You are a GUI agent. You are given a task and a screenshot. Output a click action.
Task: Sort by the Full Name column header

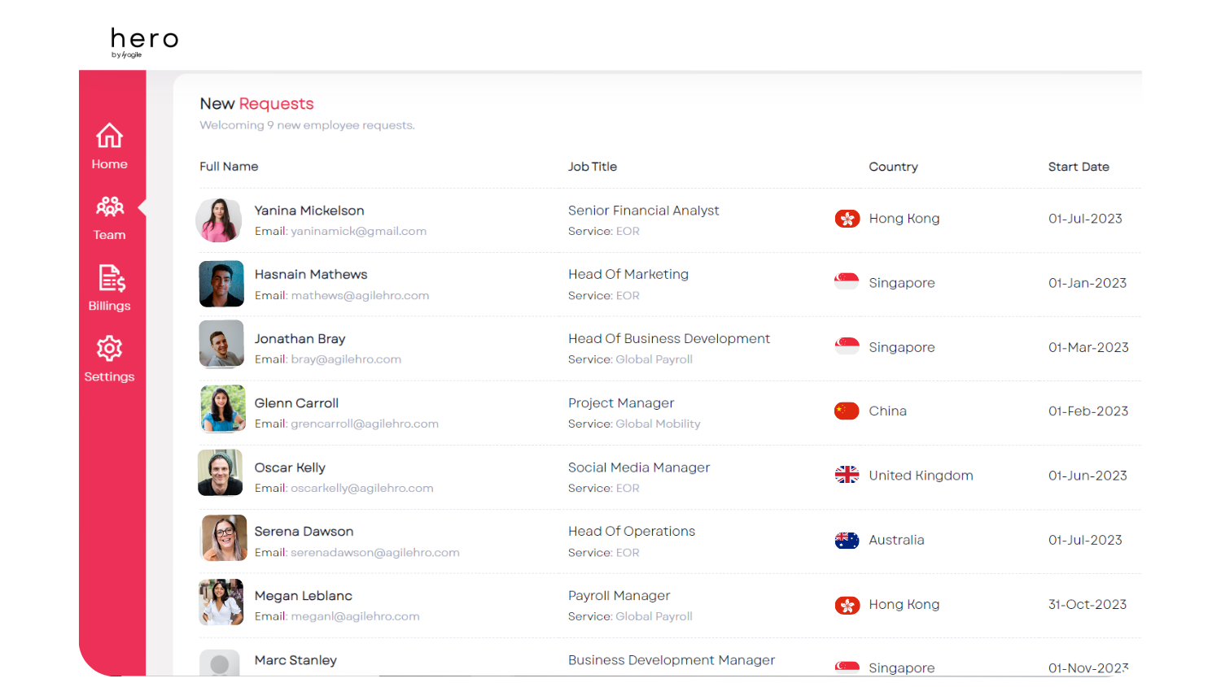coord(229,167)
